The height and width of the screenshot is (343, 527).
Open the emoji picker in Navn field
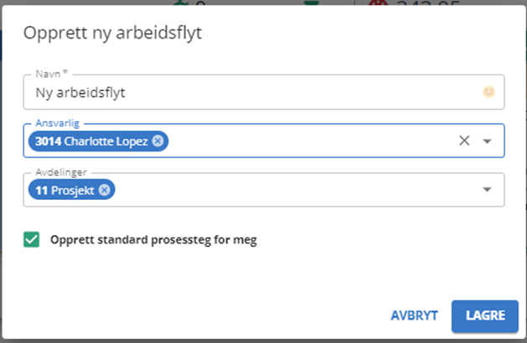pos(488,92)
